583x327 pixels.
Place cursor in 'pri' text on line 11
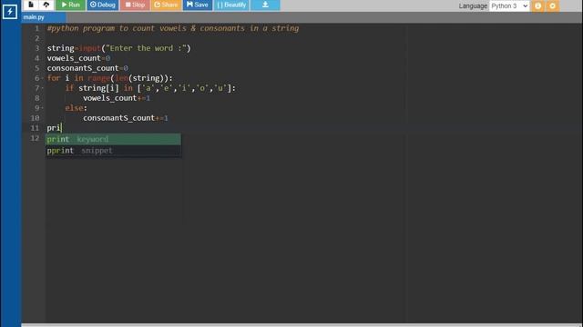54,128
